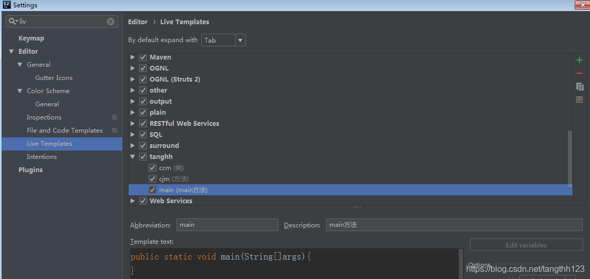
Task: Toggle the Web Services group checkbox
Action: coord(143,201)
